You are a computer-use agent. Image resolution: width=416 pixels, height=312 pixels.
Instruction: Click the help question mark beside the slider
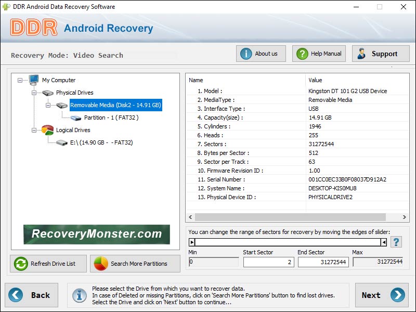396,241
